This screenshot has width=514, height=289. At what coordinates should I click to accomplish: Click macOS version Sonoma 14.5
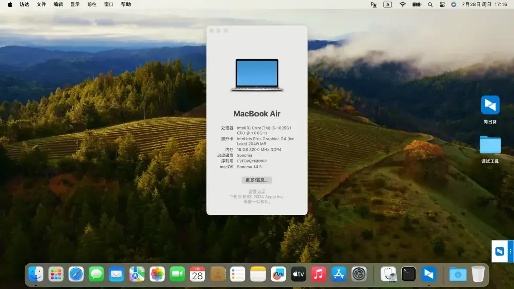click(249, 167)
